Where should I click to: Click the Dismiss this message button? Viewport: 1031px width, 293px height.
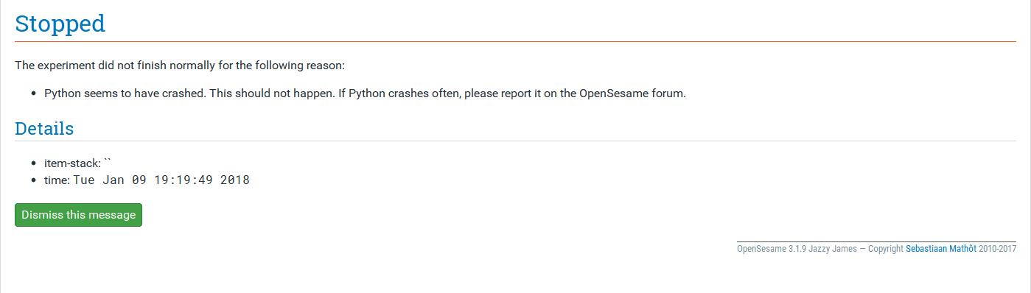pos(78,215)
